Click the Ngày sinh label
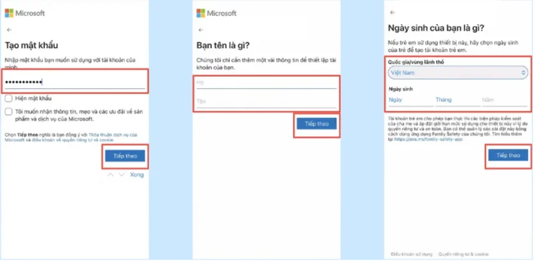The height and width of the screenshot is (261, 534). pyautogui.click(x=400, y=89)
